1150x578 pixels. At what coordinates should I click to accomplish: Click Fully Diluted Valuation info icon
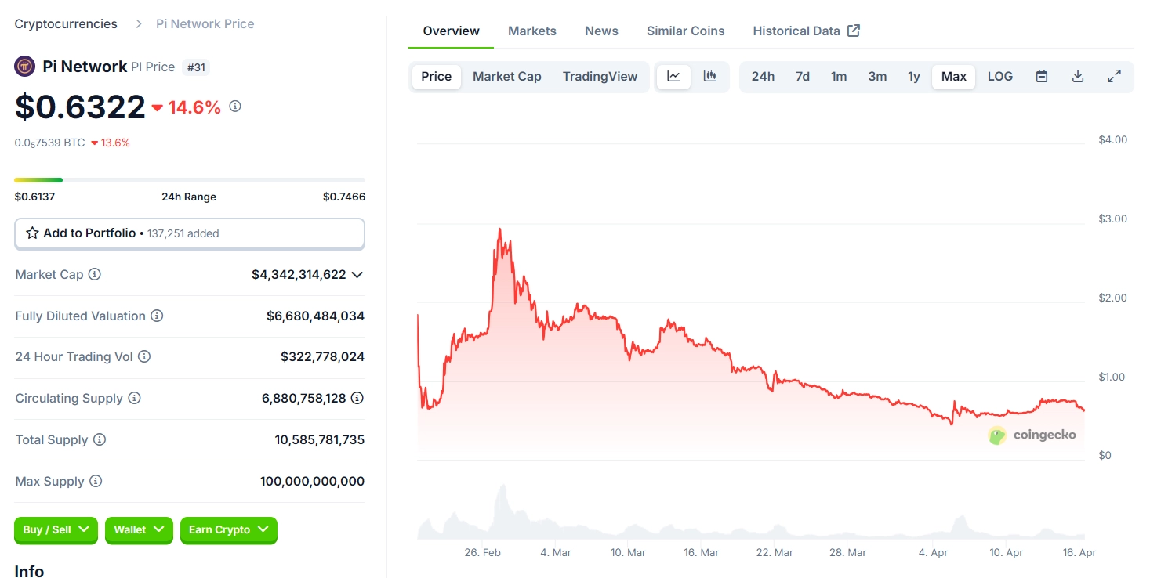point(157,316)
